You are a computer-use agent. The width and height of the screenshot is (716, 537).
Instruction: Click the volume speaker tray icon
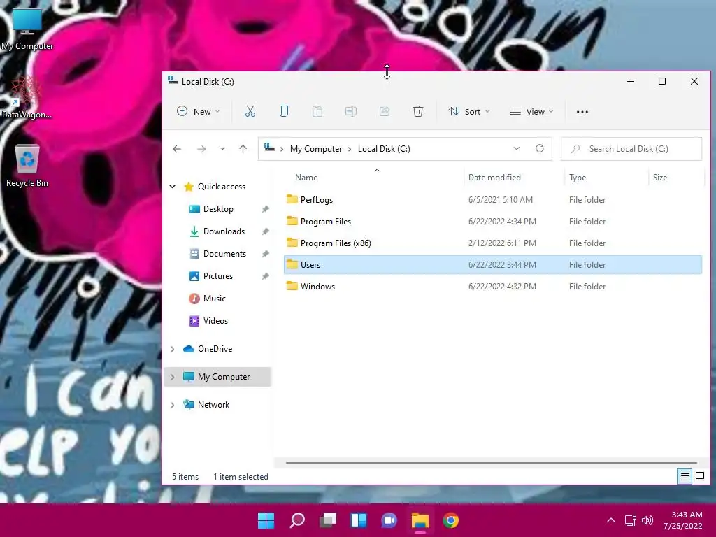[x=647, y=520]
